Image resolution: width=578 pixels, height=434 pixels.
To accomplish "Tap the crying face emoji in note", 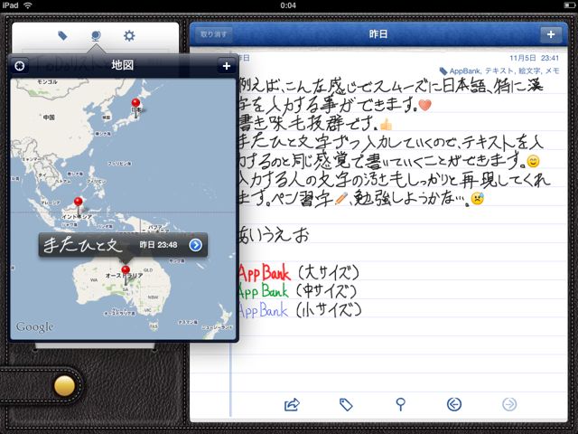I will click(x=478, y=199).
